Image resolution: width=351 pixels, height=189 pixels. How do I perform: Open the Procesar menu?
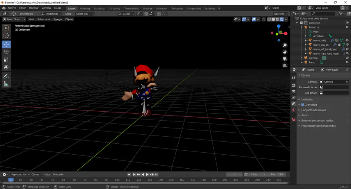34,8
